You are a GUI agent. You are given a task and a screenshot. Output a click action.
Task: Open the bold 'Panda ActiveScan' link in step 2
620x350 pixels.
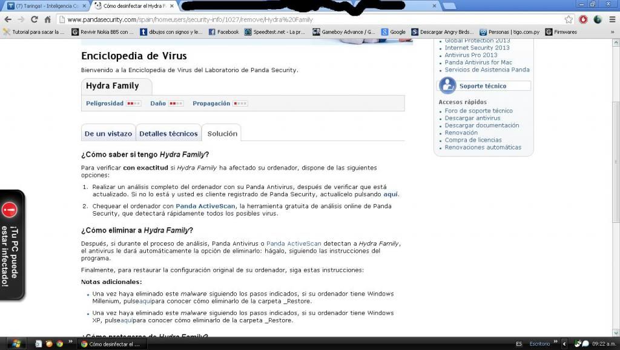(x=205, y=206)
